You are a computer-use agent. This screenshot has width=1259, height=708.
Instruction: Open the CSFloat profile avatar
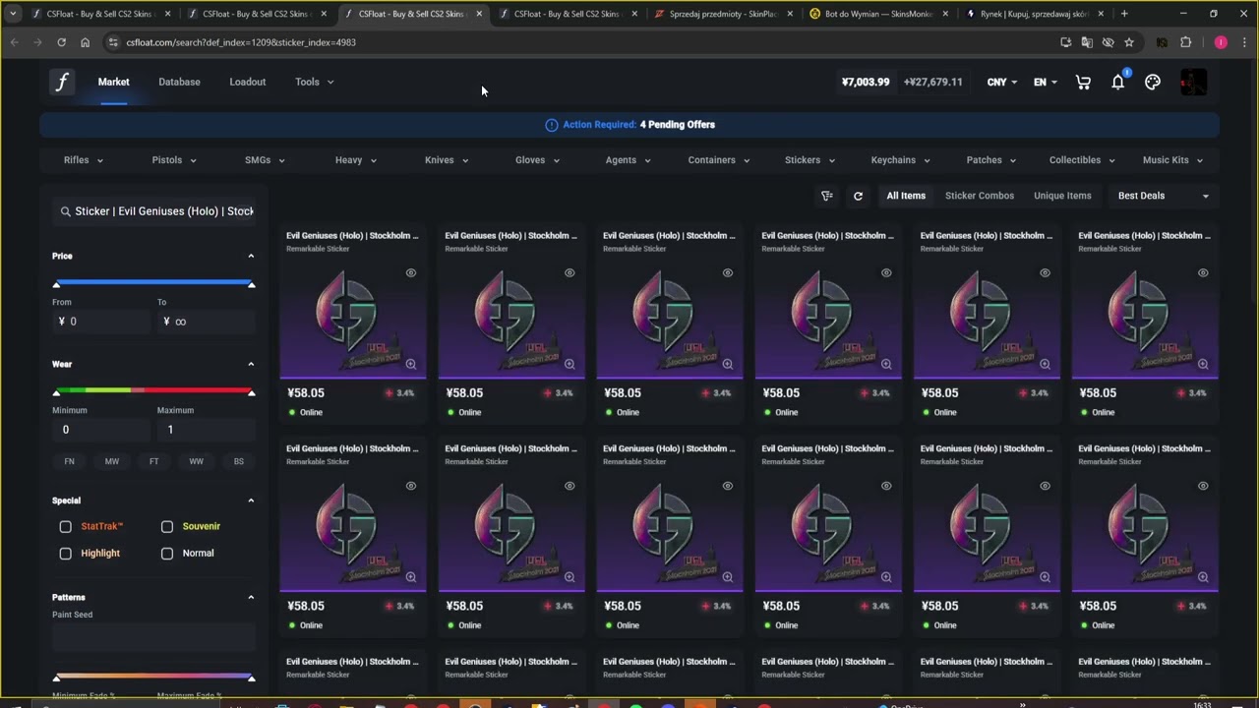click(x=1193, y=83)
